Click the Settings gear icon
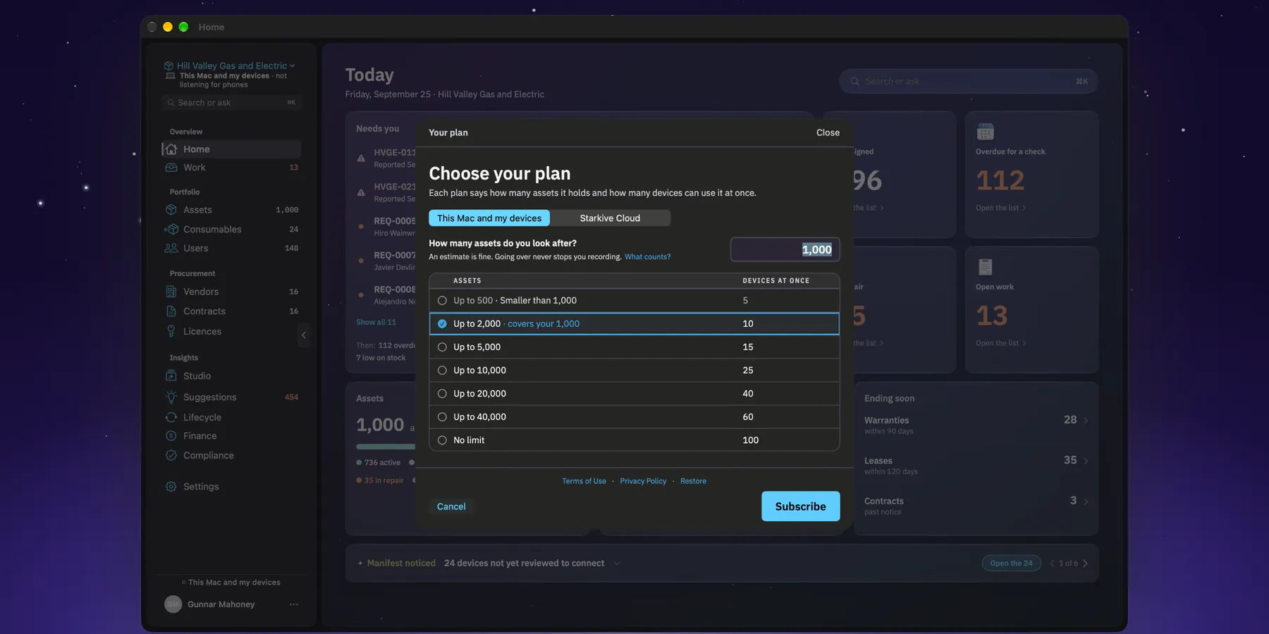This screenshot has width=1269, height=634. coord(171,487)
